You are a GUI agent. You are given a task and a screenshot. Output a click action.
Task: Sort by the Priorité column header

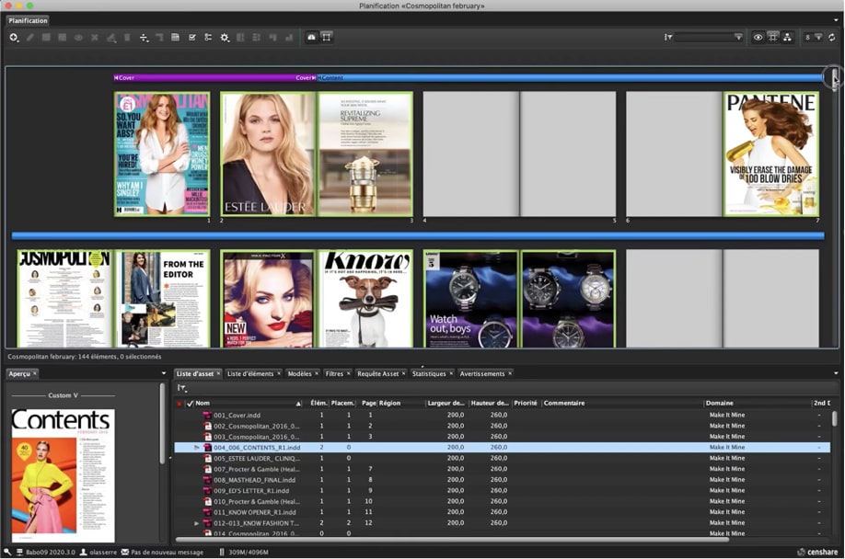526,403
